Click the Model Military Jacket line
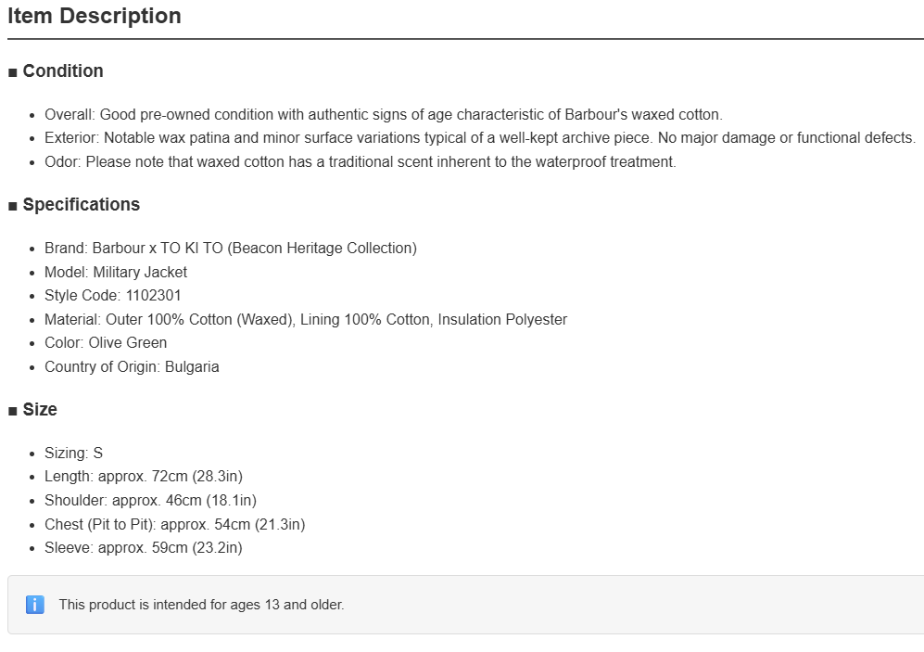 click(x=116, y=273)
